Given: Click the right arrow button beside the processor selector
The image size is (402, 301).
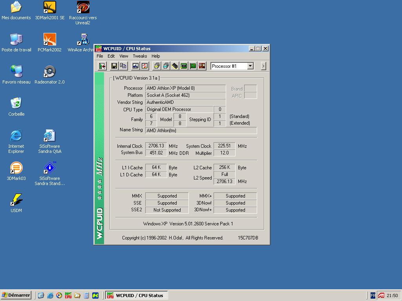Looking at the screenshot, I should coord(263,66).
